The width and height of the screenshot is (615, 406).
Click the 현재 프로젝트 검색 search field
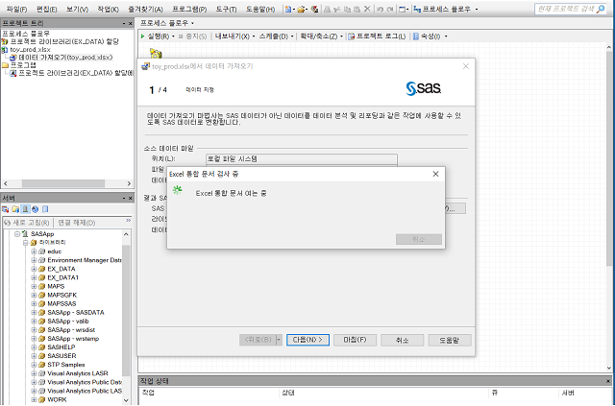click(566, 9)
